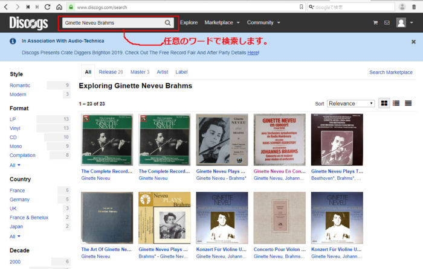Click the browser user account icon
The image size is (423, 269).
(x=402, y=7)
